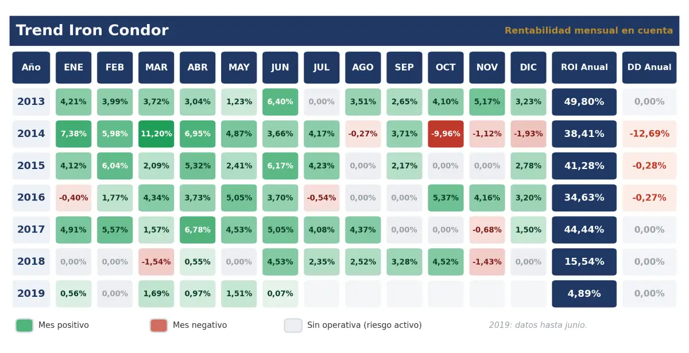
Task: Click the green 'Mes positivo' legend swatch
Action: pyautogui.click(x=24, y=325)
